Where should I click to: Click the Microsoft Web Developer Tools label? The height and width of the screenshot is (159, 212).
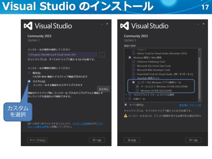153,70
